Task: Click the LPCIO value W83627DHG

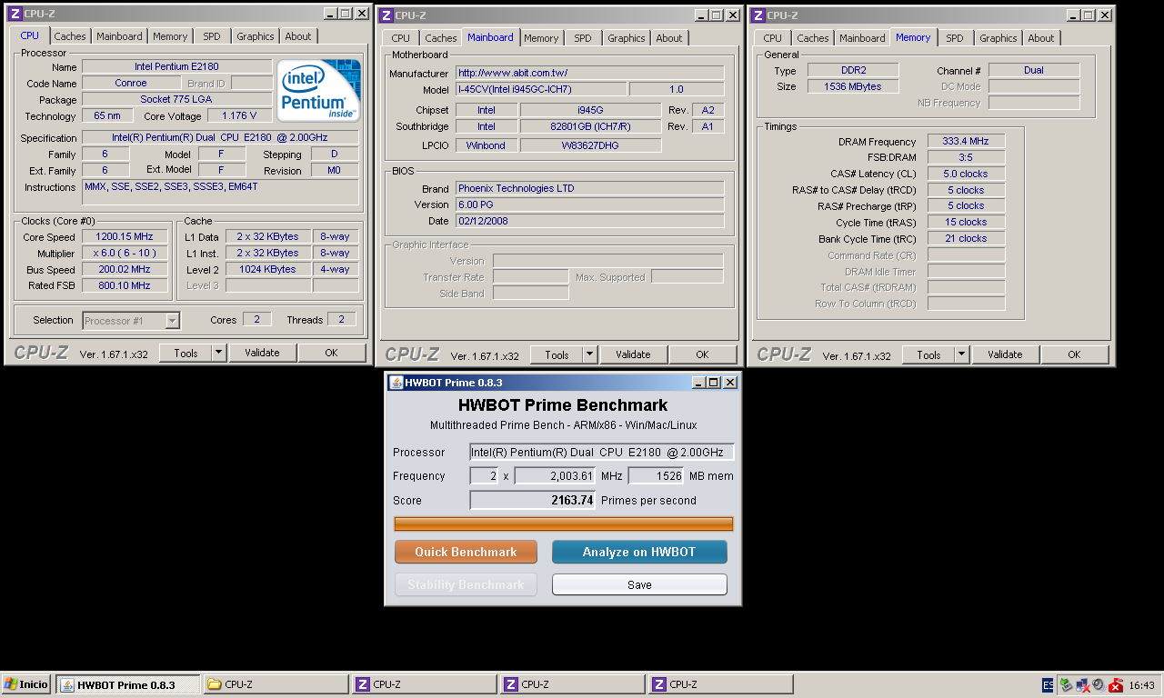Action: tap(589, 145)
